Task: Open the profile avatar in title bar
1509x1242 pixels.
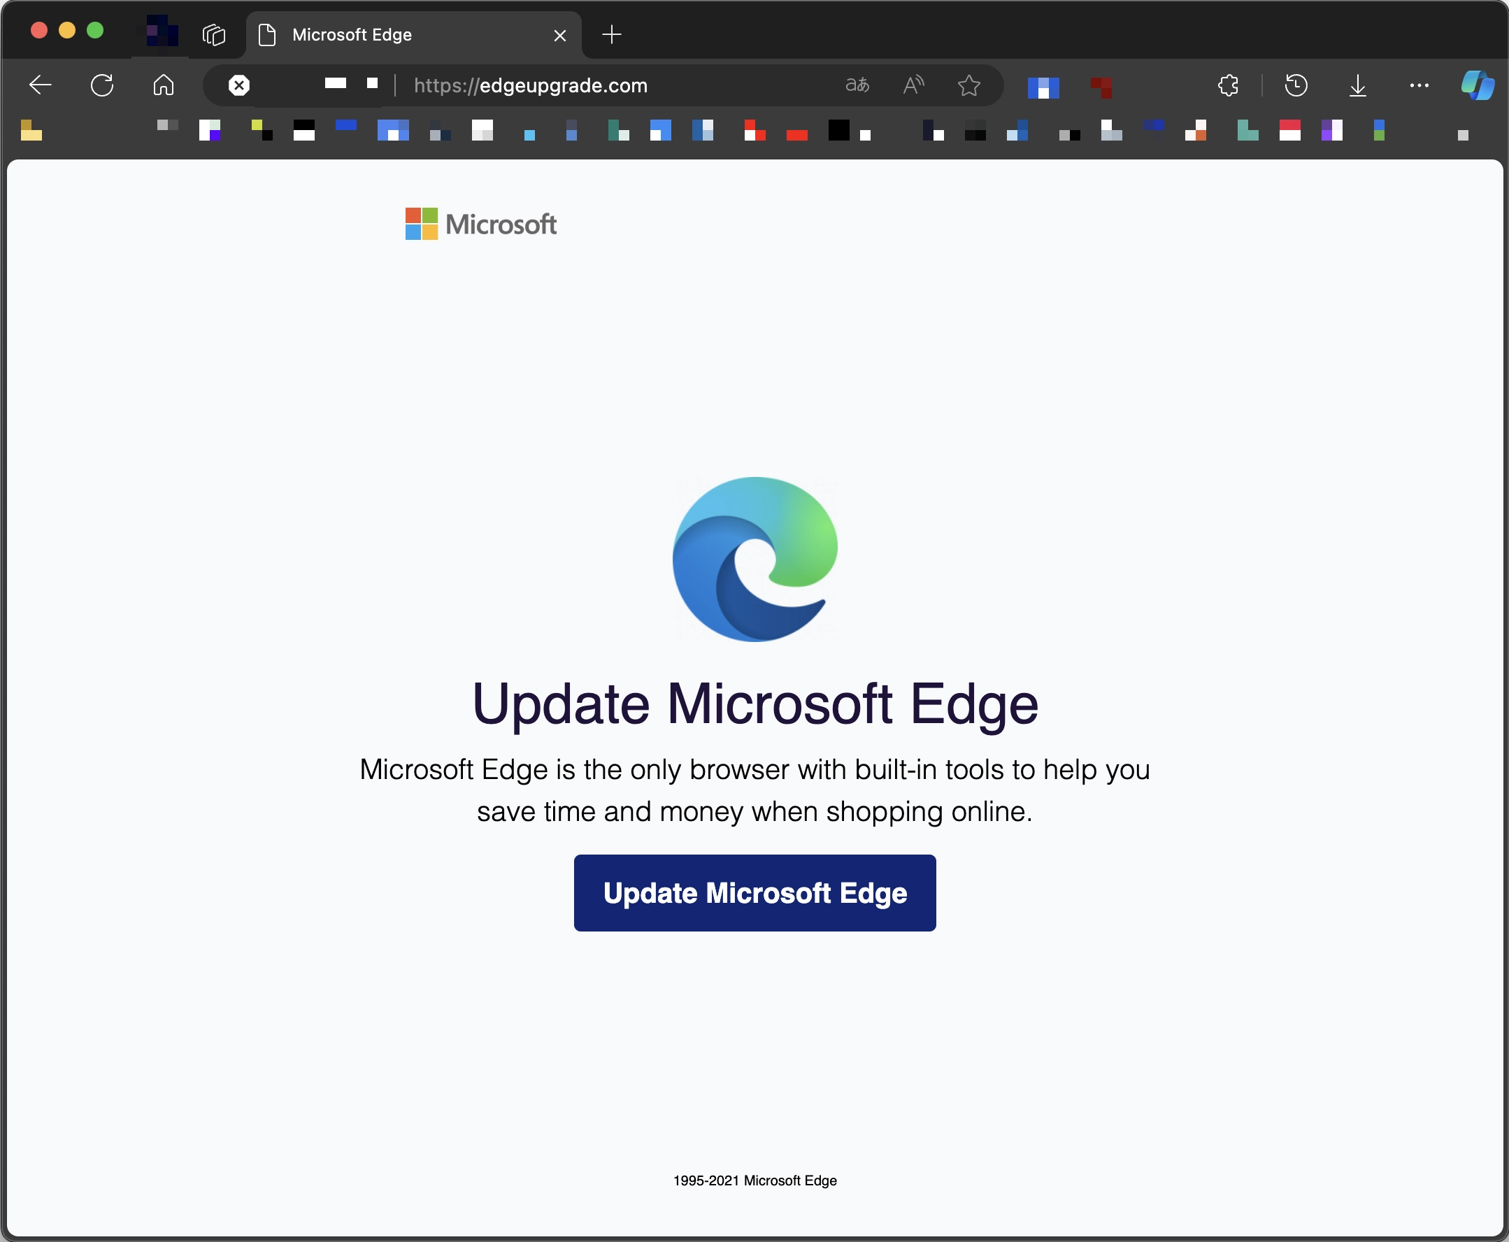Action: pos(162,31)
